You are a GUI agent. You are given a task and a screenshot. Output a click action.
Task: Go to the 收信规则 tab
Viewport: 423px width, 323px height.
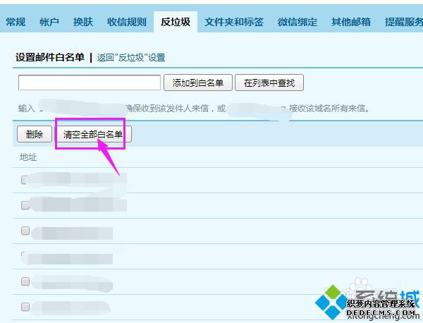[x=127, y=22]
